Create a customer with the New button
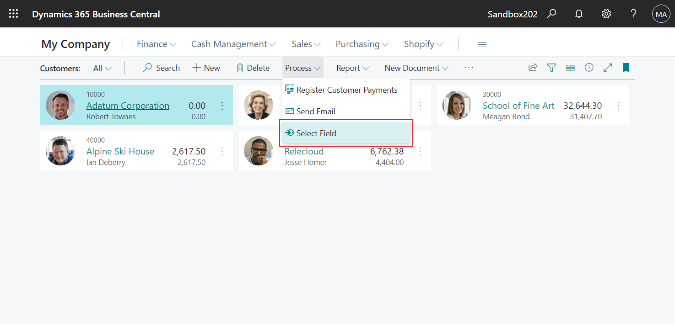This screenshot has height=324, width=675. coord(206,67)
